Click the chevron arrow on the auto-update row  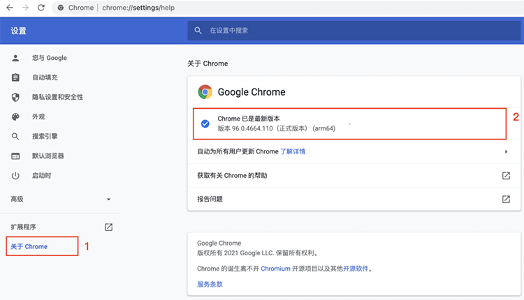click(x=506, y=151)
